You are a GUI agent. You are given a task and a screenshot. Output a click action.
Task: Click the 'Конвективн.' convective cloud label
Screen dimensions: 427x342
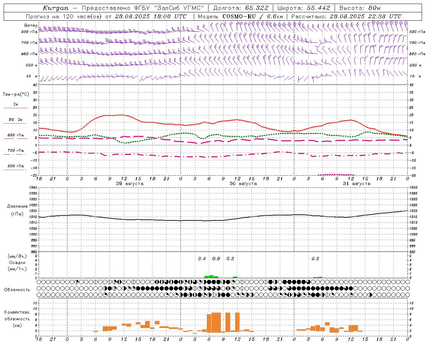pyautogui.click(x=17, y=312)
